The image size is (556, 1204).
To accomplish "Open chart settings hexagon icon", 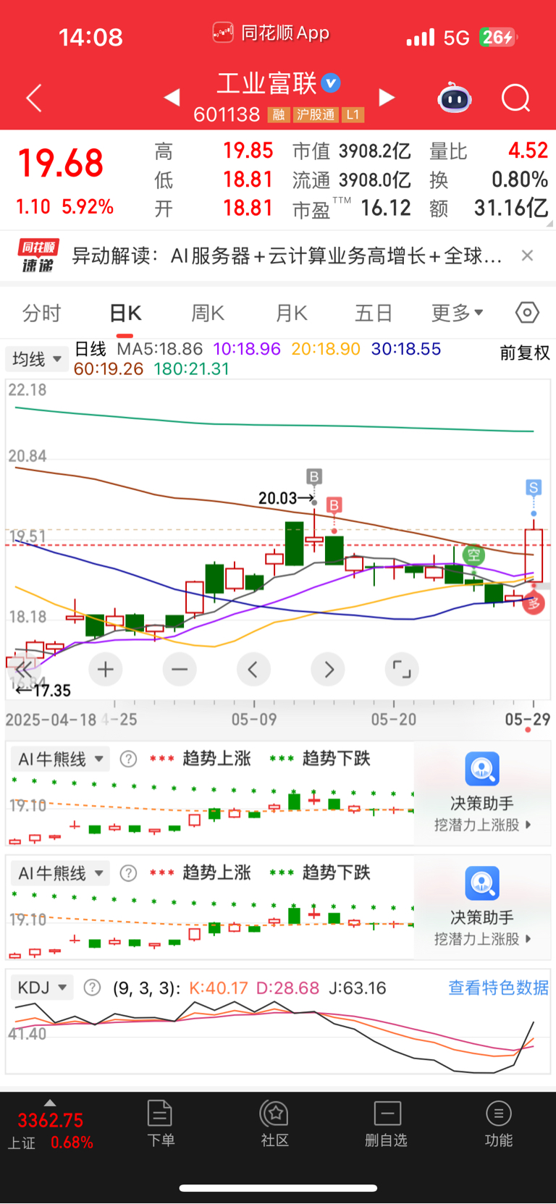I will pos(527,313).
